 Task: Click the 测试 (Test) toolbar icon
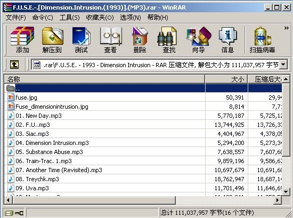[x=82, y=36]
